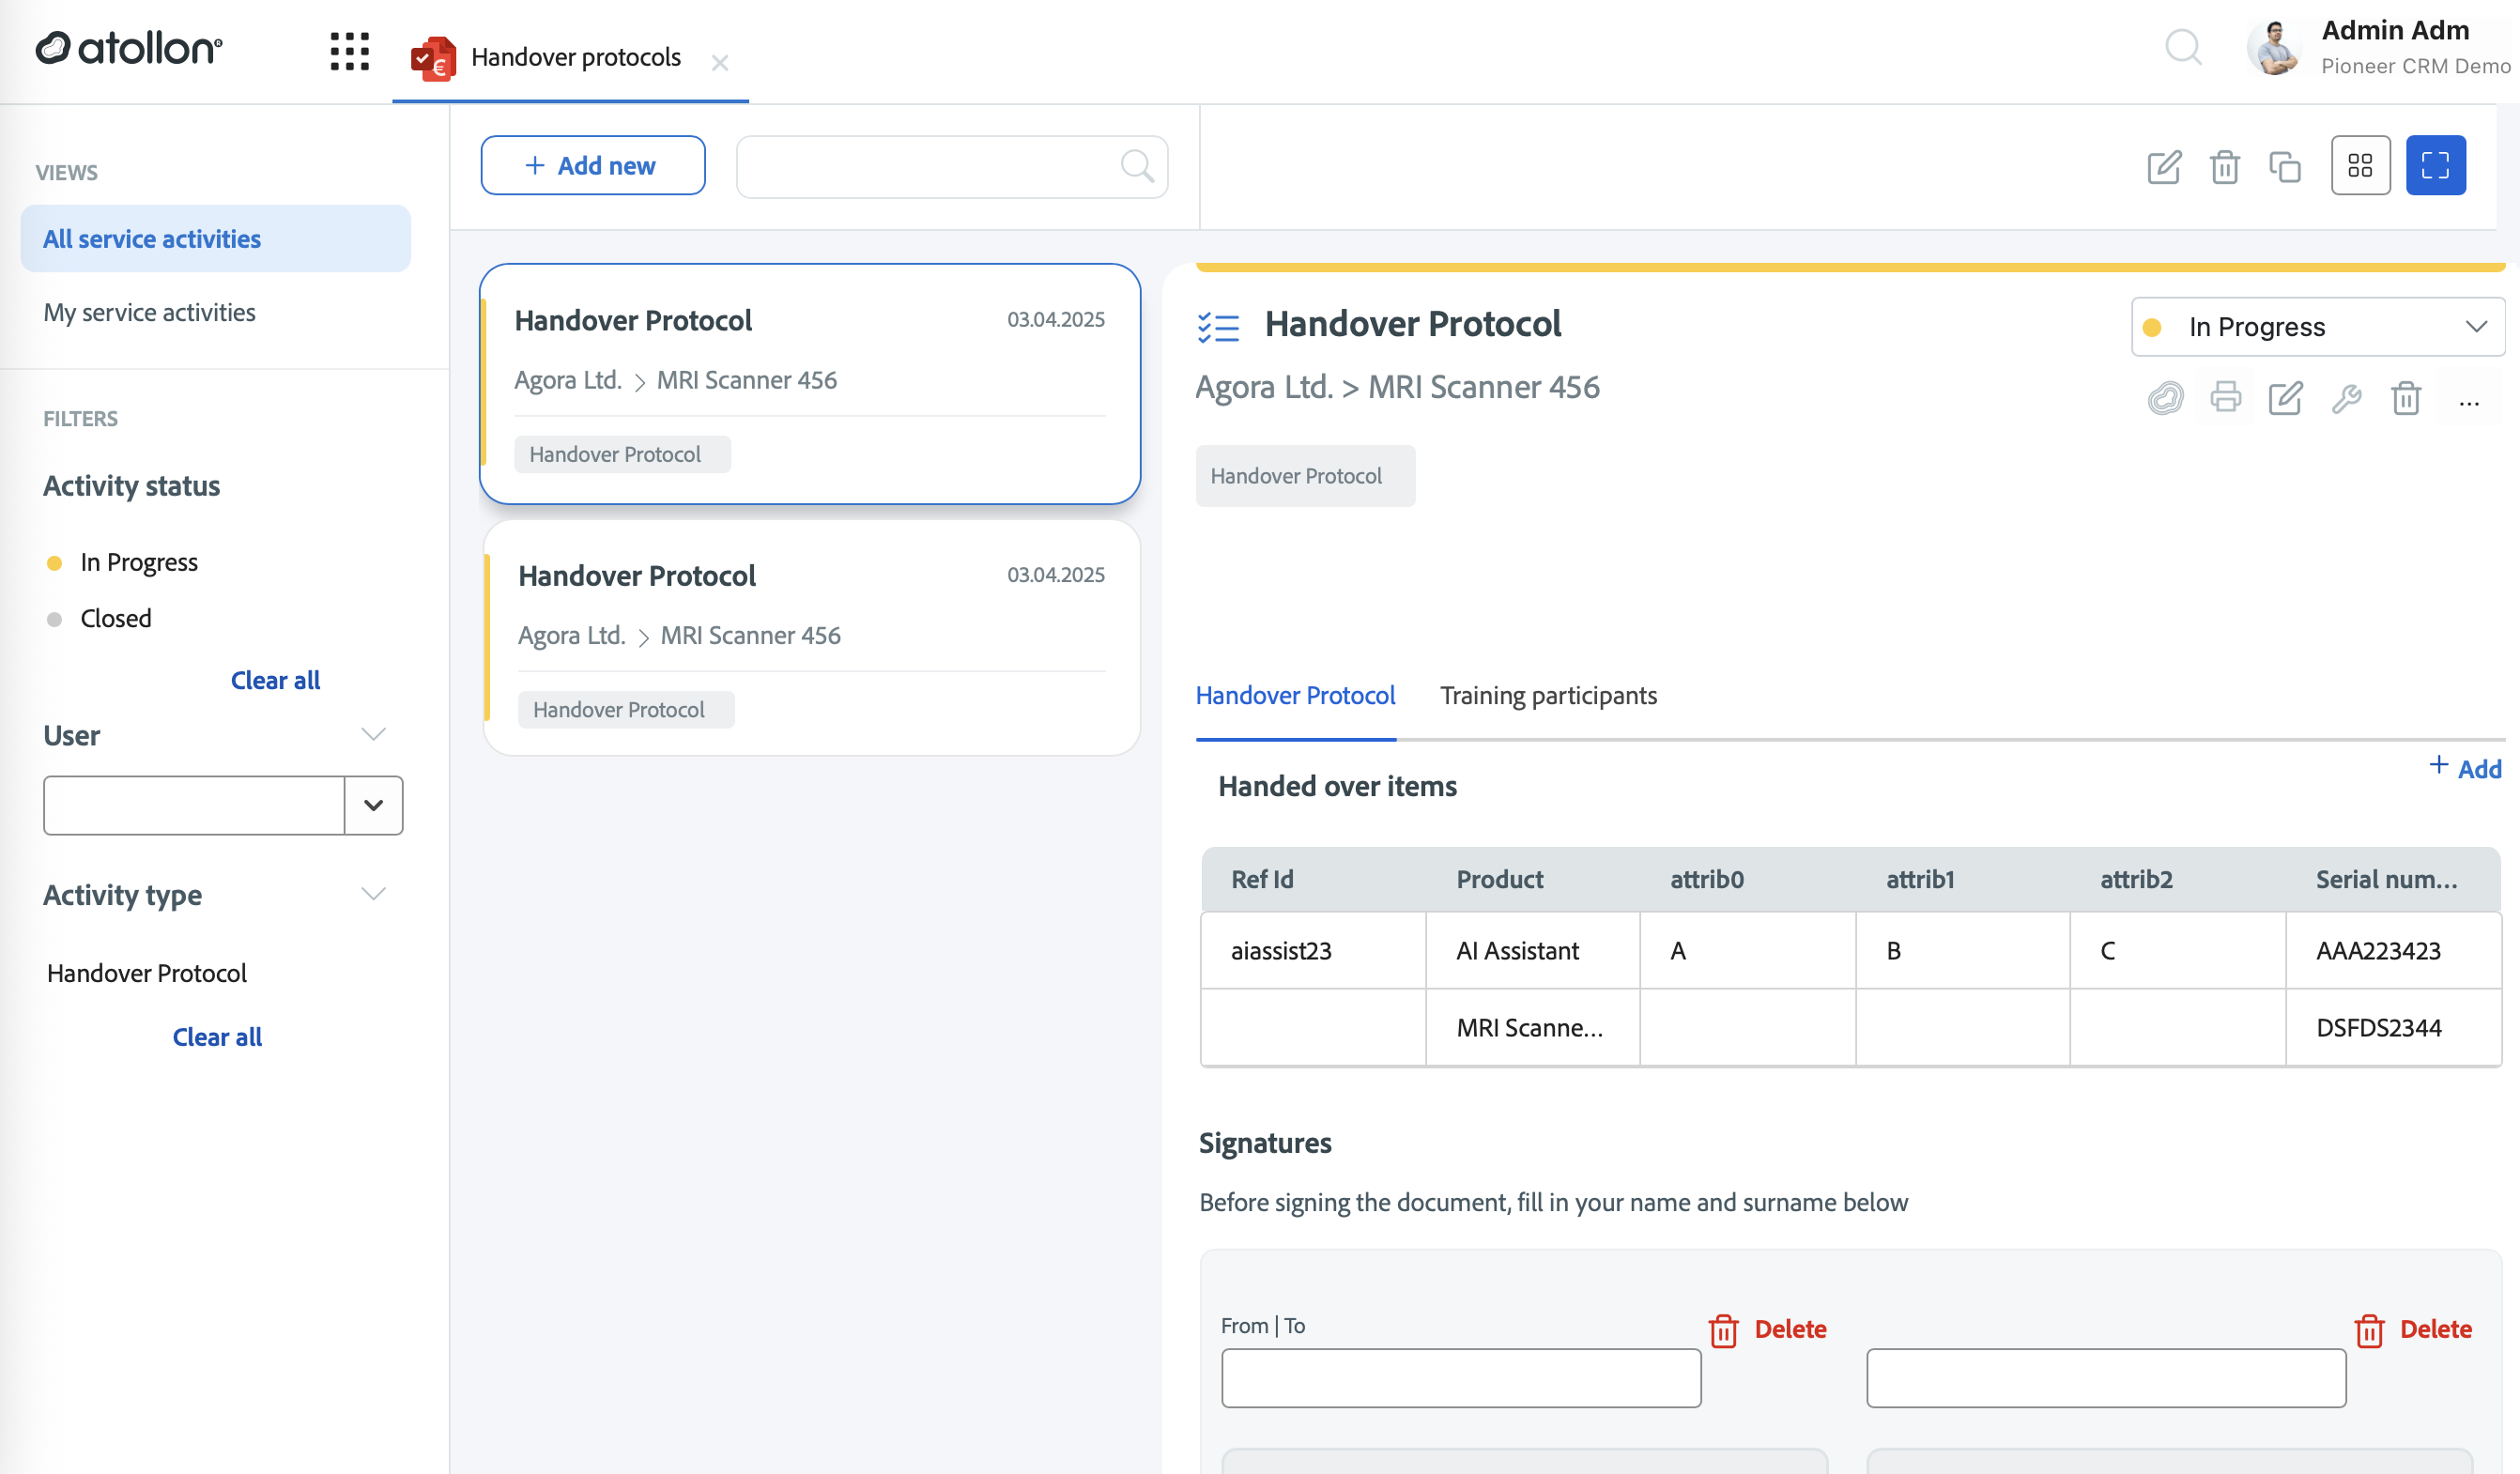
Task: Delete the second signature field
Action: coord(2413,1330)
